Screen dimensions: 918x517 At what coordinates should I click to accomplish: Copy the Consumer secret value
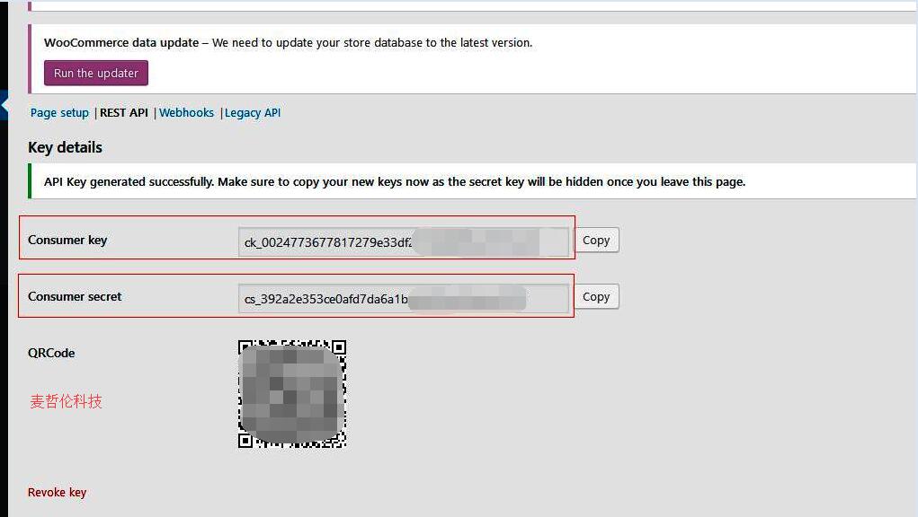[596, 297]
